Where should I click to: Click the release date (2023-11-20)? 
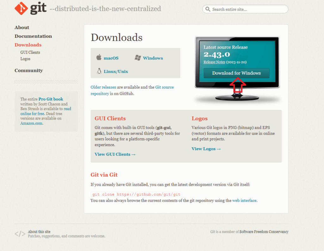tap(236, 62)
